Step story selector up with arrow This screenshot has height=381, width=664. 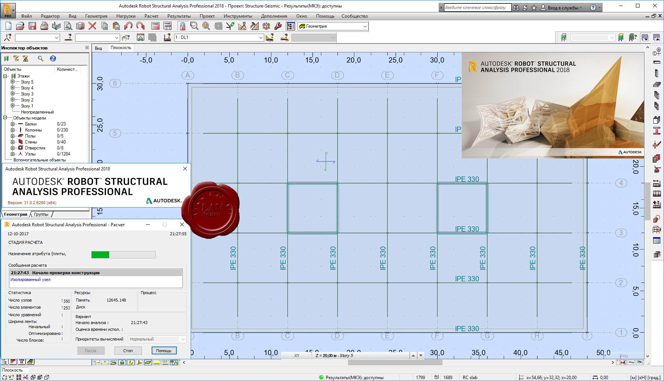coord(413,356)
